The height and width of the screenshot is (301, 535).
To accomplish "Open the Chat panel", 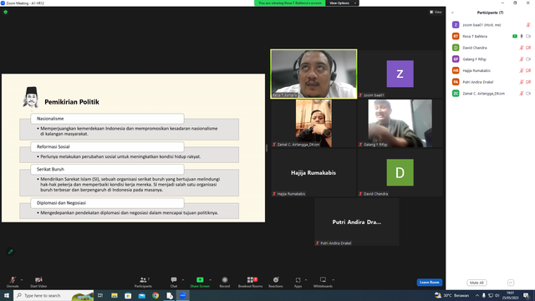I will (174, 282).
